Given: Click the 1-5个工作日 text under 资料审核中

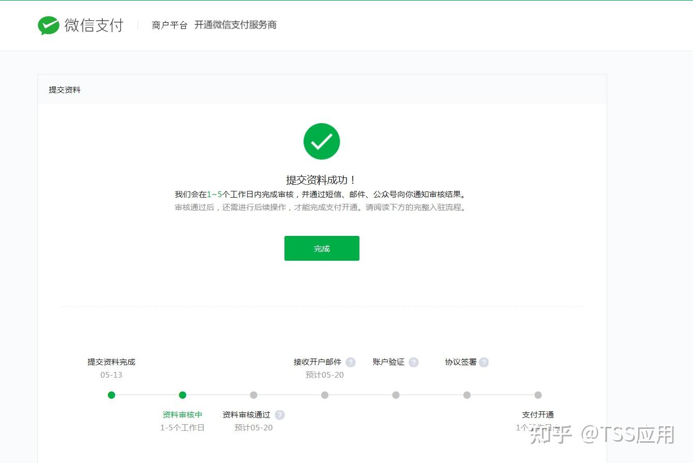Looking at the screenshot, I should click(183, 428).
